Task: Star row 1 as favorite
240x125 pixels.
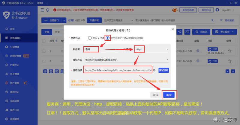Action: click(x=230, y=51)
